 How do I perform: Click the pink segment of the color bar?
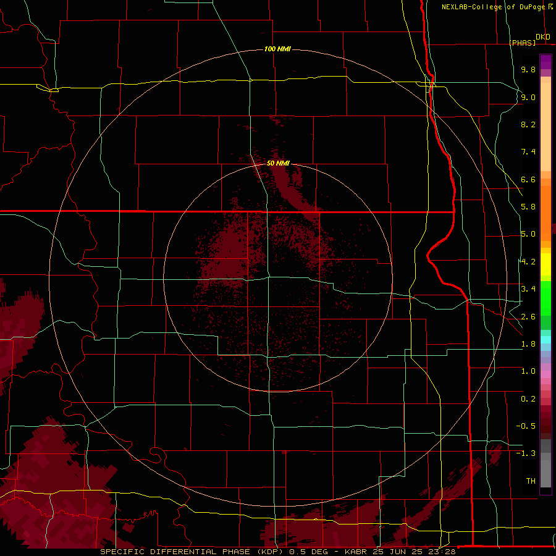coord(545,374)
